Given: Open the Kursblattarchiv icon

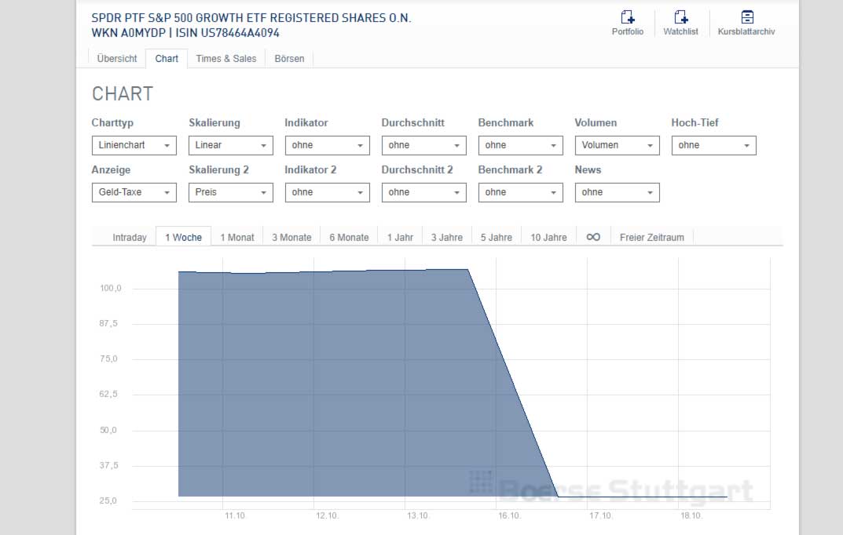Looking at the screenshot, I should point(746,17).
